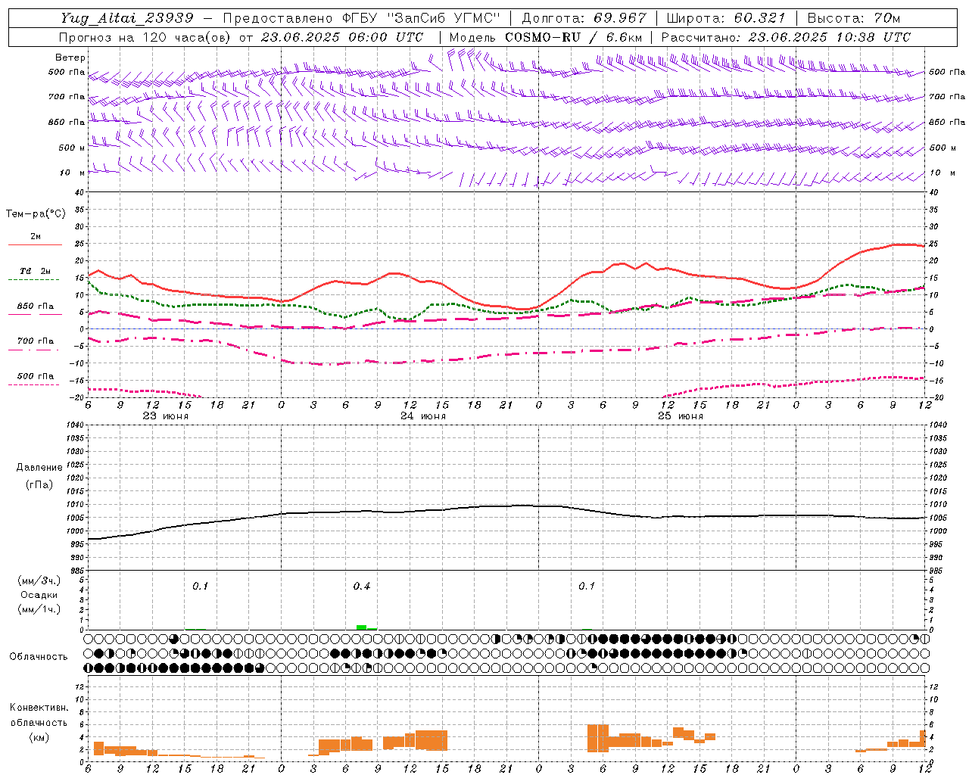This screenshot has width=969, height=775.
Task: Click the Конвективн. convective cloud label
Action: tap(39, 708)
